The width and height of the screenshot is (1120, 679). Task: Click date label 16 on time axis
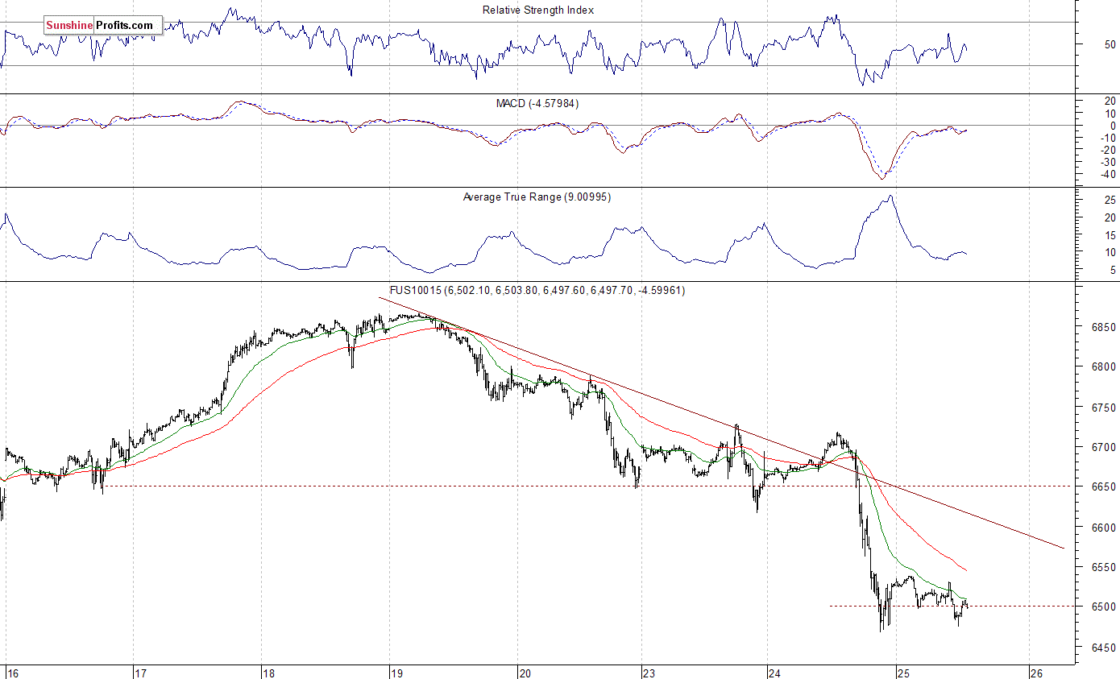click(11, 673)
